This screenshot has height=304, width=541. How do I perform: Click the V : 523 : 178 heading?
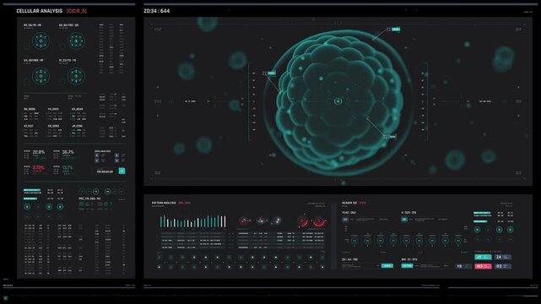coord(408,213)
